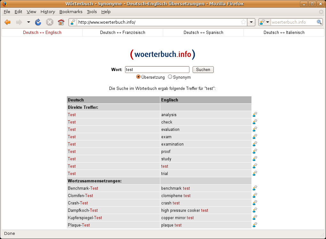Click the Suchen button

click(203, 69)
